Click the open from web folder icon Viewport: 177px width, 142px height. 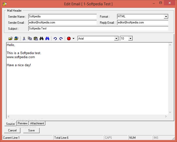[16, 39]
